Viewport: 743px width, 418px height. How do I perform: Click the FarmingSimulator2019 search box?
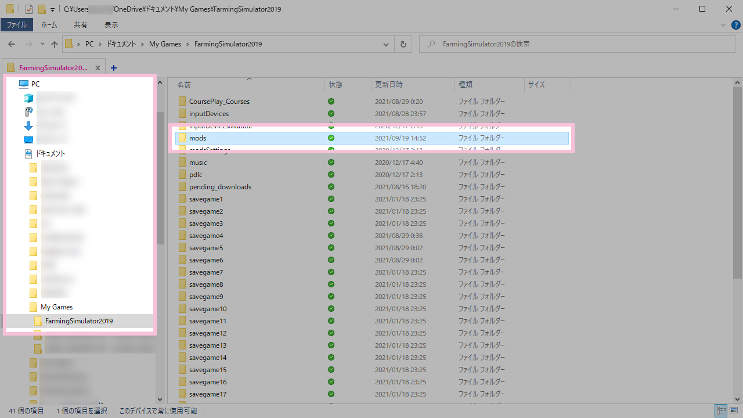pos(577,44)
